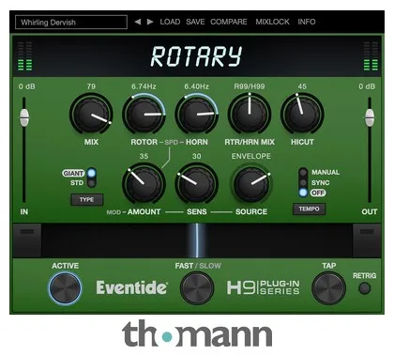Select OFF tempo mode LED
The width and height of the screenshot is (394, 356).
pos(303,193)
